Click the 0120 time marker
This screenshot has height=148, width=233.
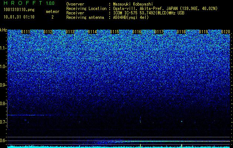(x=226, y=32)
